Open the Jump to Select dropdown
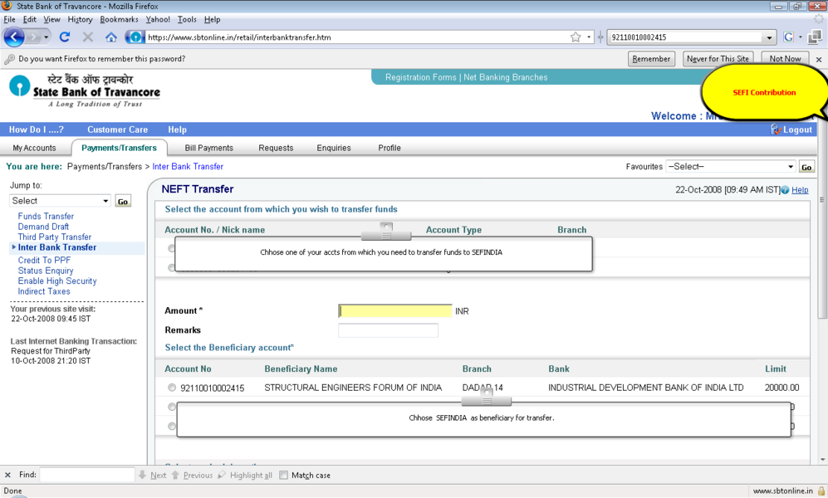 tap(60, 201)
